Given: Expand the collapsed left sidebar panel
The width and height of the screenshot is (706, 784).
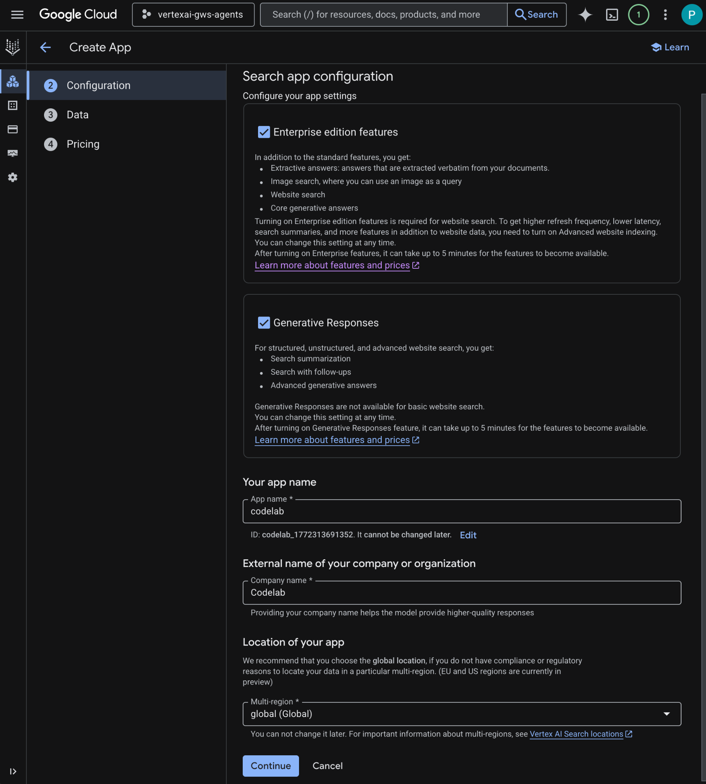Looking at the screenshot, I should [13, 771].
